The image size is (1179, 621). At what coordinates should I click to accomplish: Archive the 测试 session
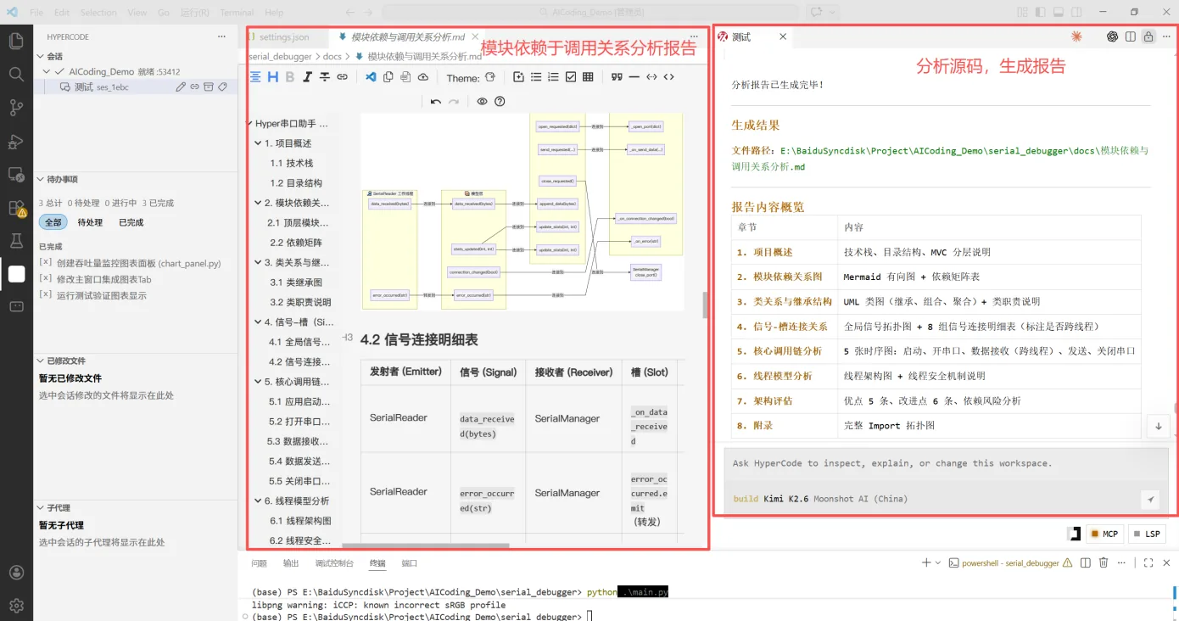point(208,87)
